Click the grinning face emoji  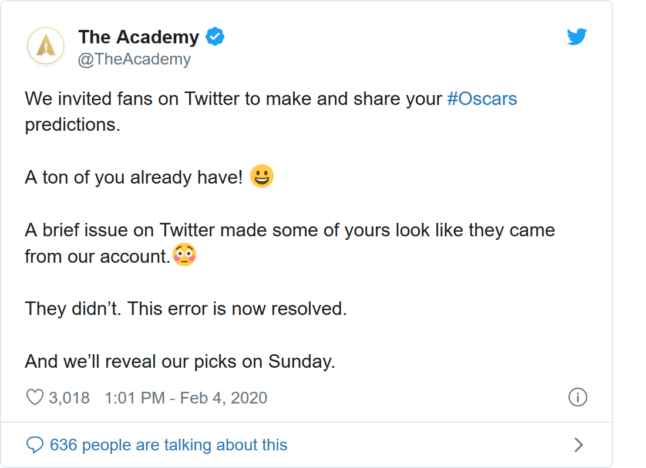point(262,176)
